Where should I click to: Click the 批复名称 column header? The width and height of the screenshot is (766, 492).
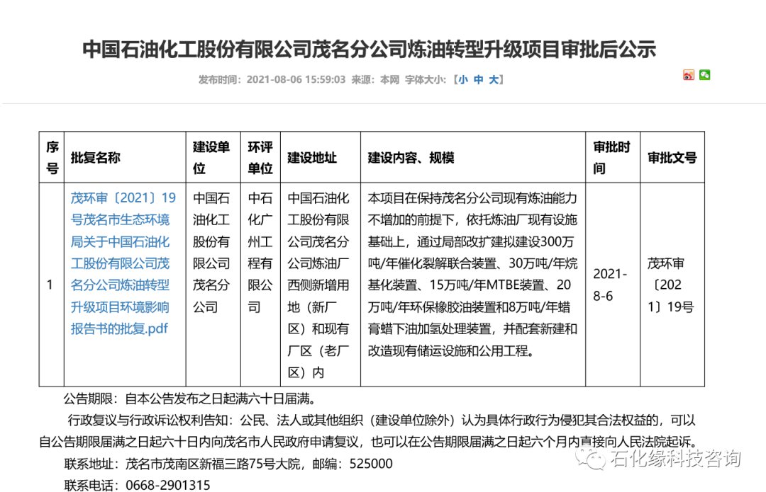125,157
